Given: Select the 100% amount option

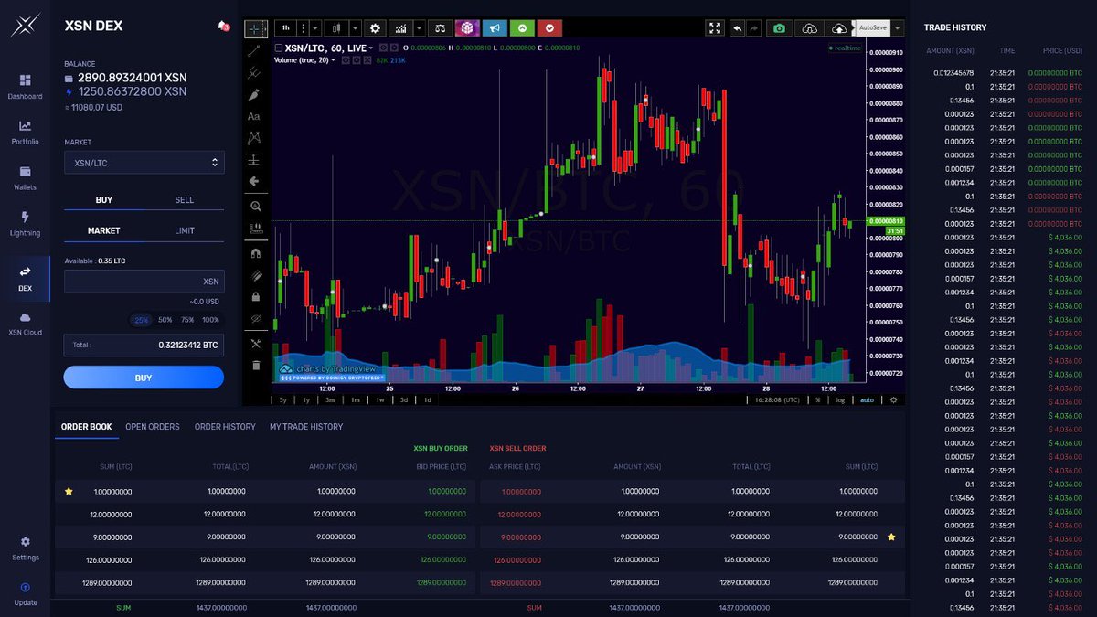Looking at the screenshot, I should pos(210,320).
